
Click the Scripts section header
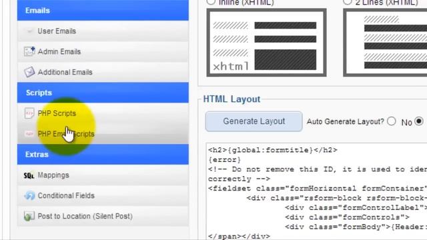coord(103,93)
